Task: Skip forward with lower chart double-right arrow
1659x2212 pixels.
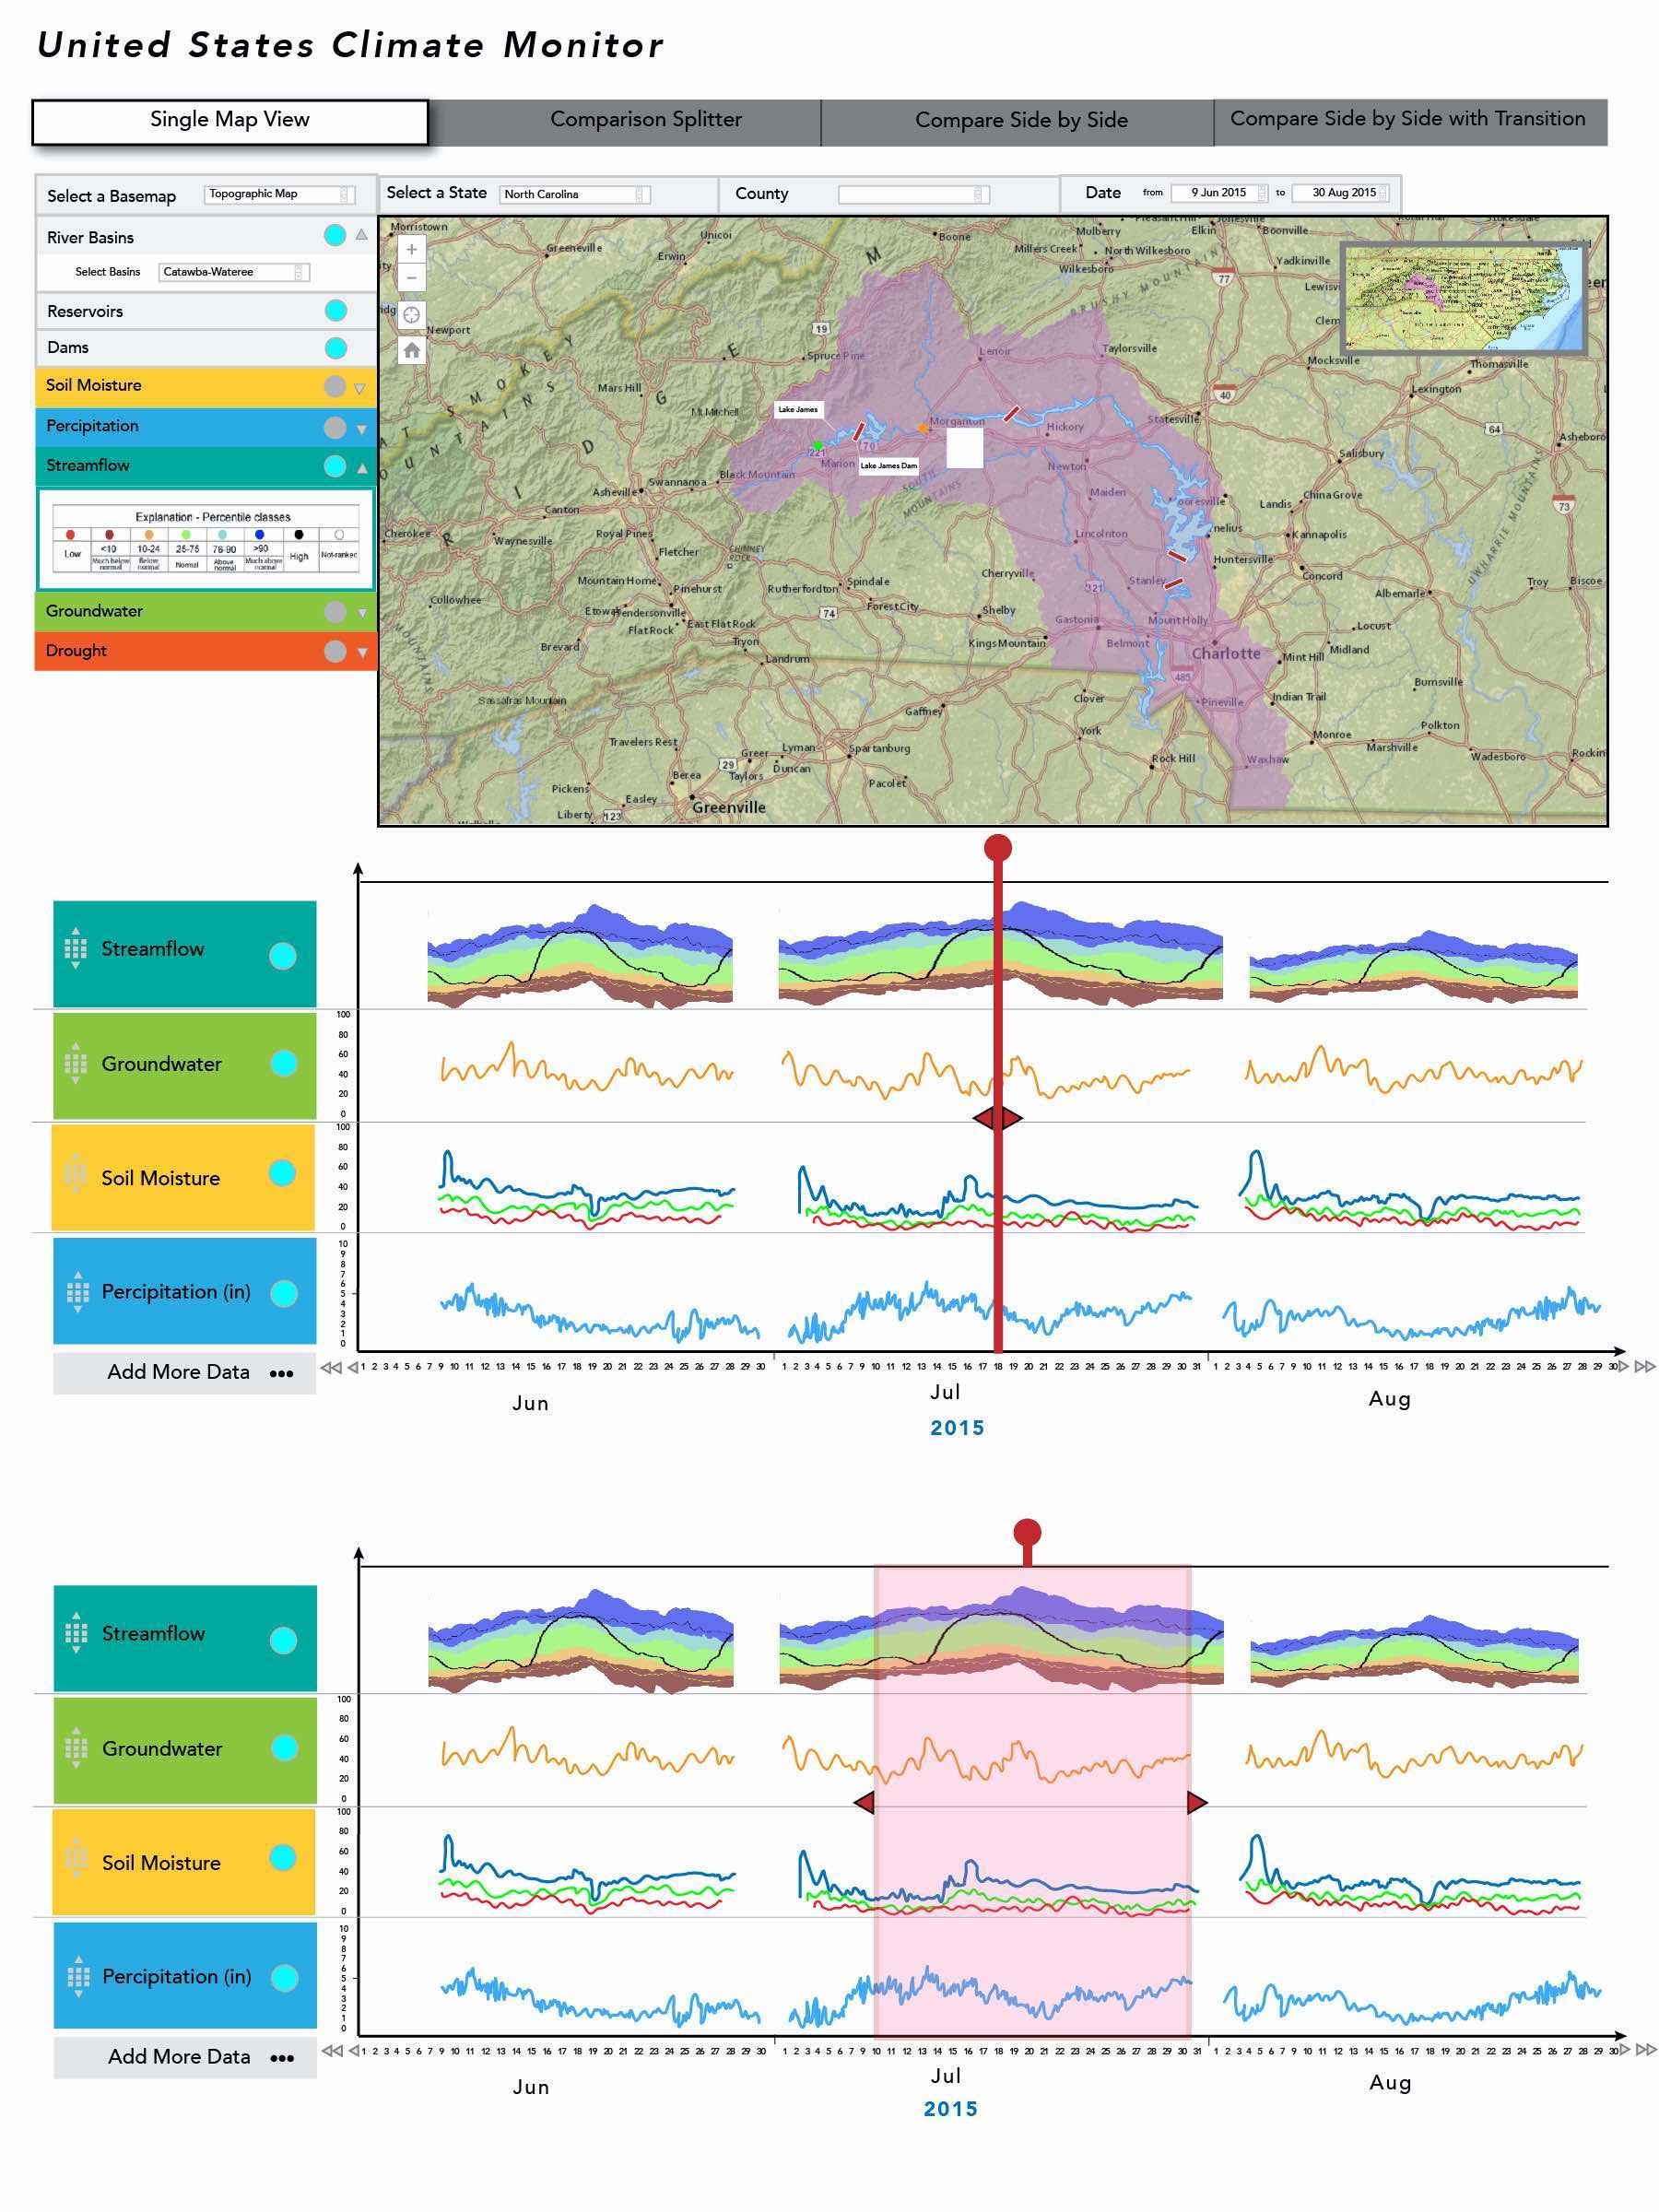Action: coord(1645,2050)
